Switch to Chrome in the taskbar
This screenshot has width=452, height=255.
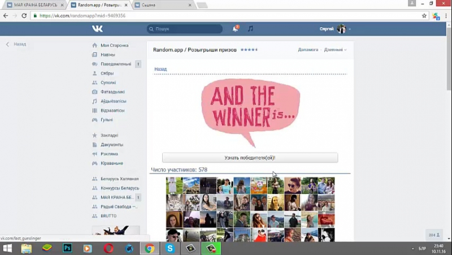[150, 248]
